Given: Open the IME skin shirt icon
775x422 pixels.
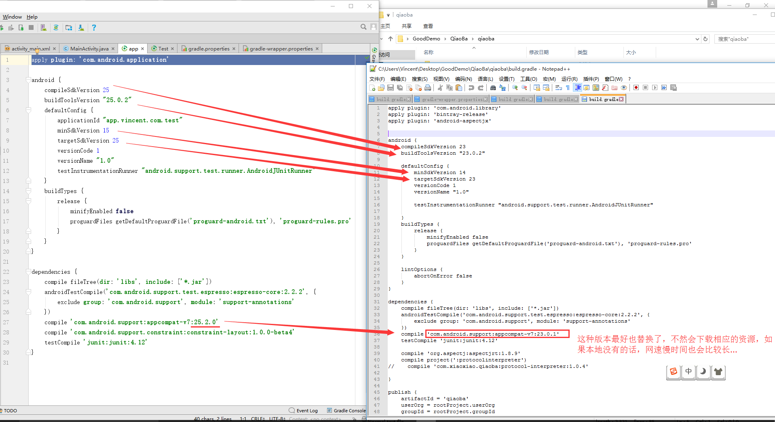Looking at the screenshot, I should pos(718,372).
